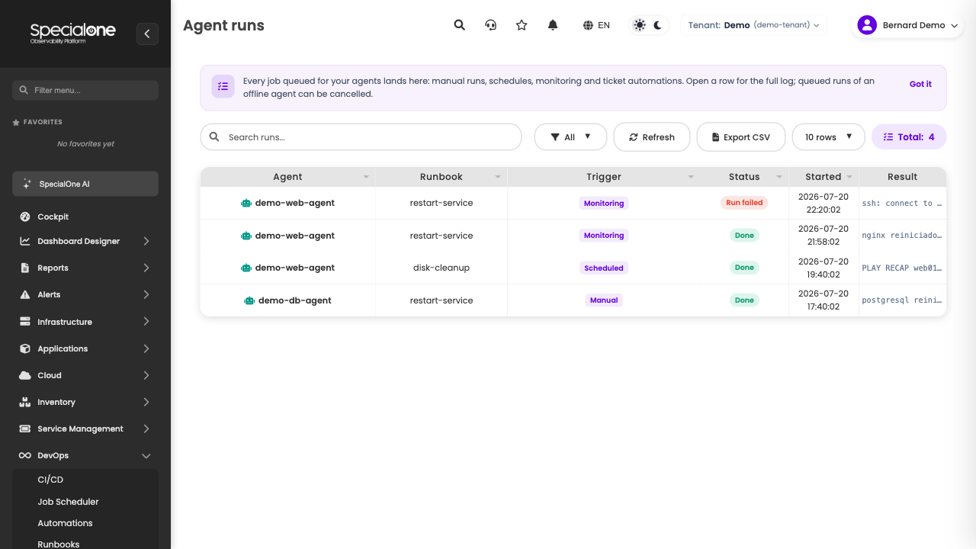The image size is (976, 549).
Task: Click the Reports document icon
Action: (25, 268)
